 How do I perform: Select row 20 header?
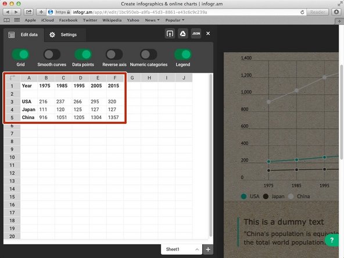click(x=12, y=236)
